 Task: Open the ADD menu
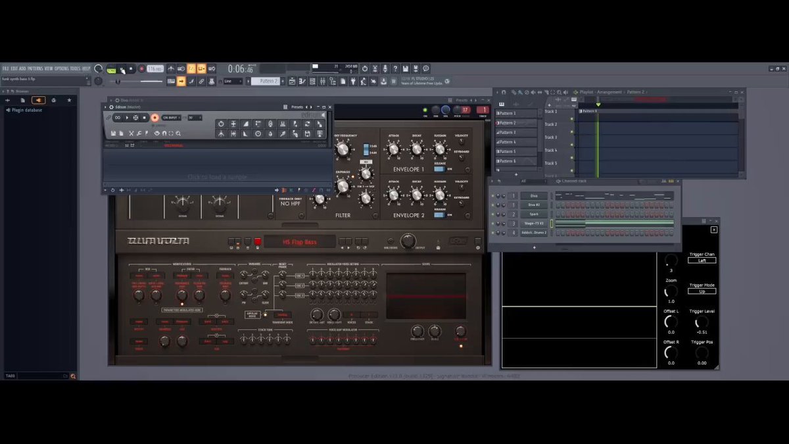22,68
